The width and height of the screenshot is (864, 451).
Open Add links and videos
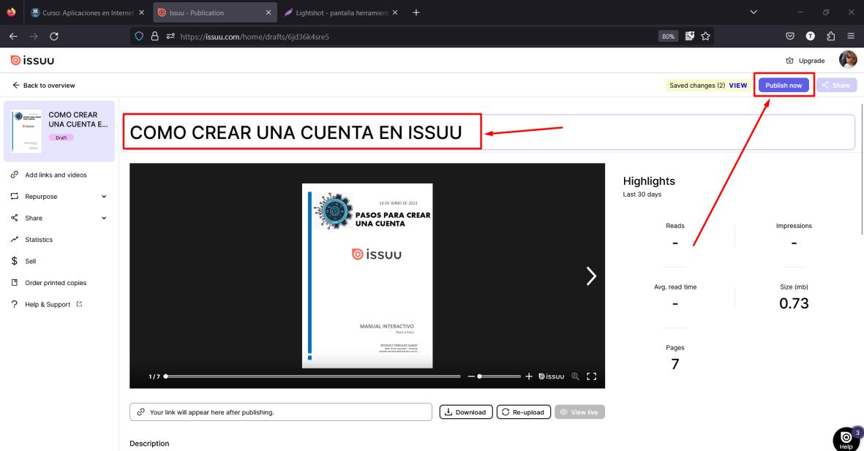(56, 175)
